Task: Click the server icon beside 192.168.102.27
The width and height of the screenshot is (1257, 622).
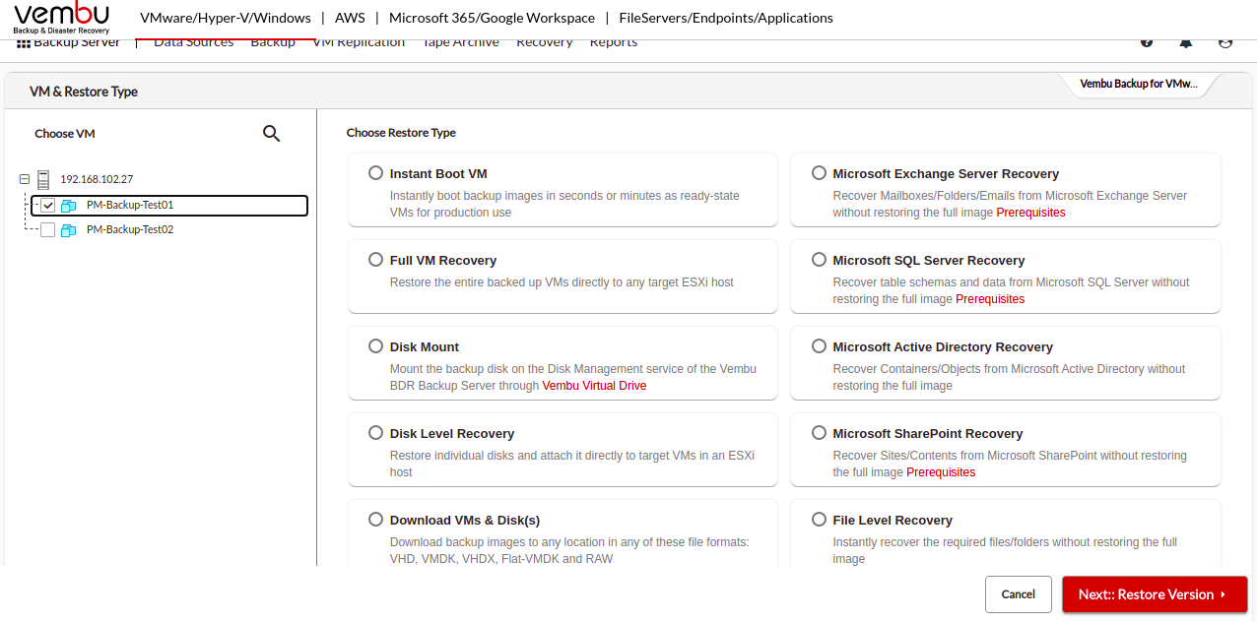Action: click(43, 179)
